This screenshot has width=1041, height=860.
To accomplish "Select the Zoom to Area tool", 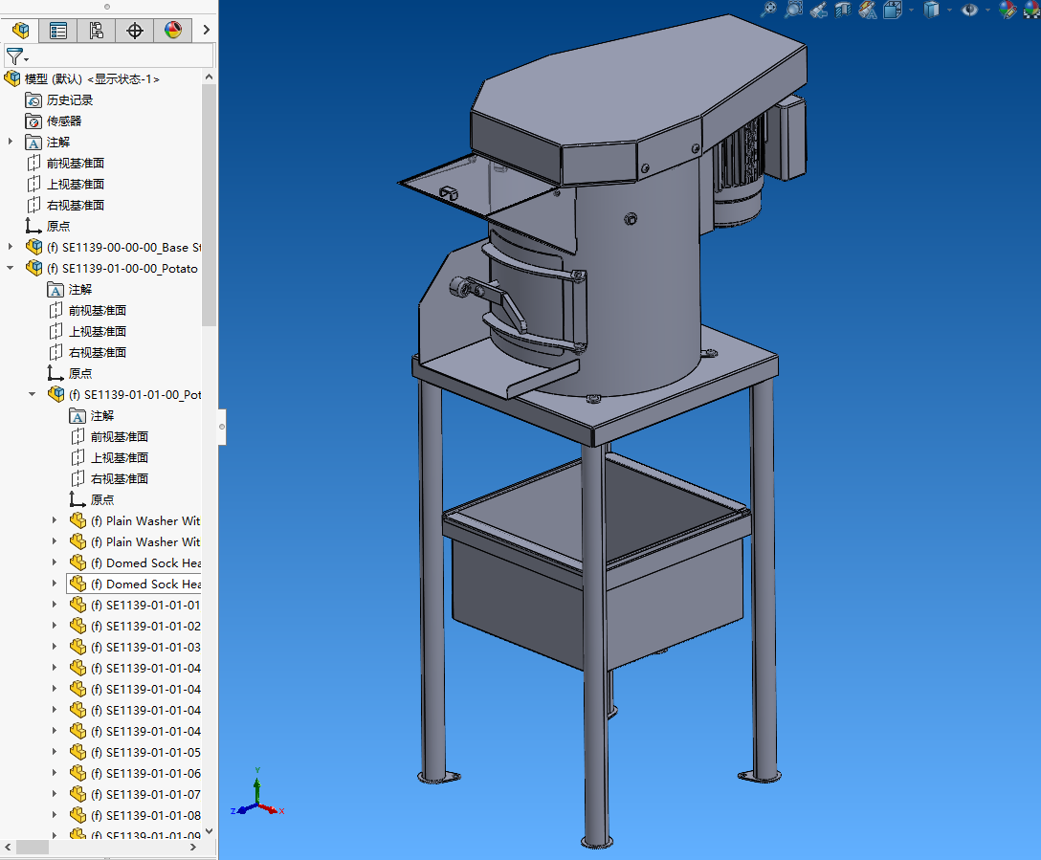I will click(793, 10).
